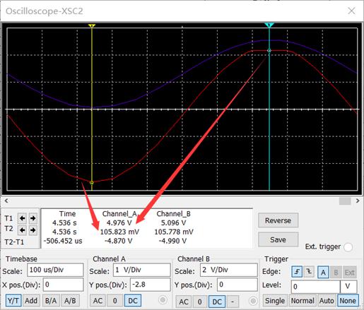
Task: Set trigger mode to Auto
Action: 327,301
